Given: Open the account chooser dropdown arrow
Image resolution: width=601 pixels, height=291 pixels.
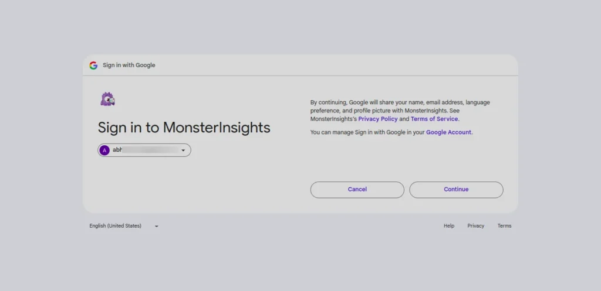Looking at the screenshot, I should 183,151.
